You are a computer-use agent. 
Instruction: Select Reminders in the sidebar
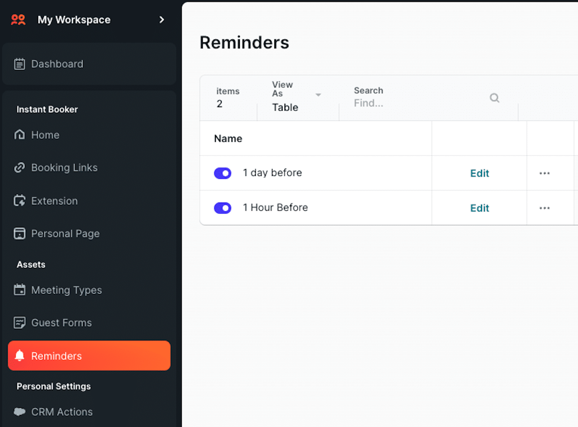(x=89, y=356)
